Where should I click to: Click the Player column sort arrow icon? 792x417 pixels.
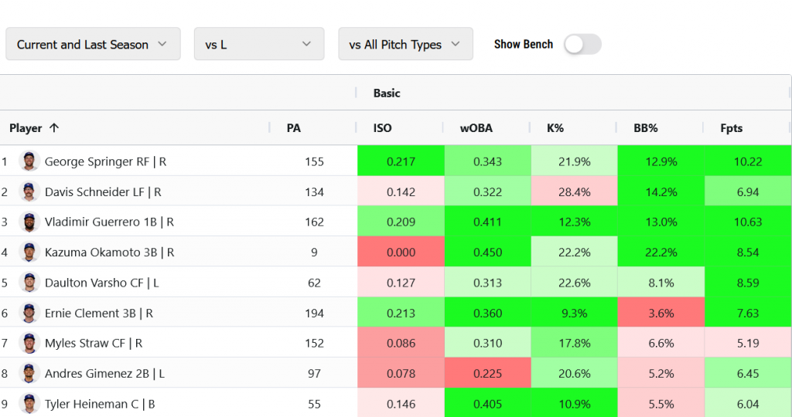pyautogui.click(x=53, y=128)
